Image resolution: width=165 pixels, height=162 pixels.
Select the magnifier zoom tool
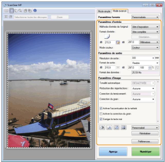tap(20, 11)
